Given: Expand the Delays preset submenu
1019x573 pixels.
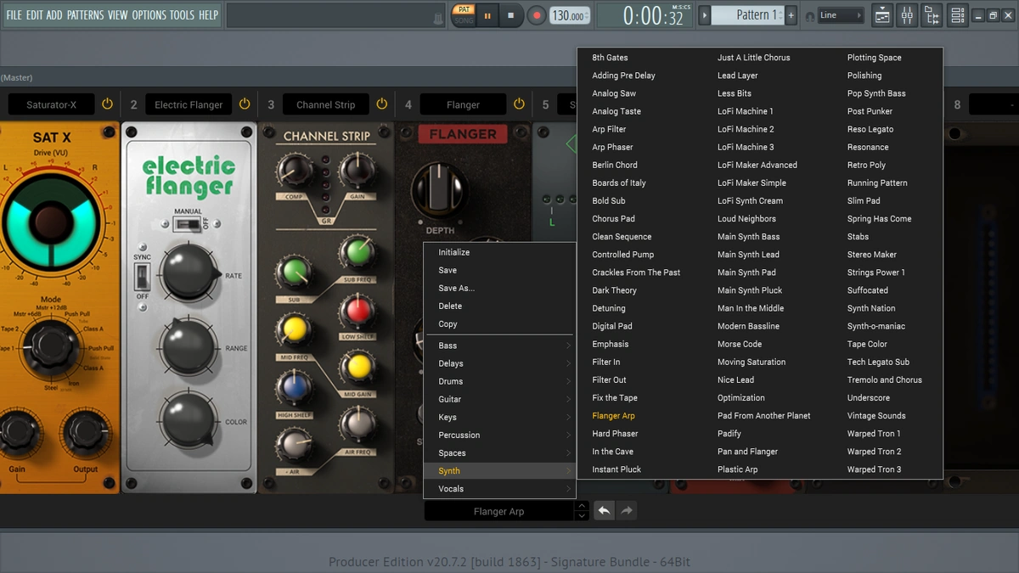Looking at the screenshot, I should (500, 363).
